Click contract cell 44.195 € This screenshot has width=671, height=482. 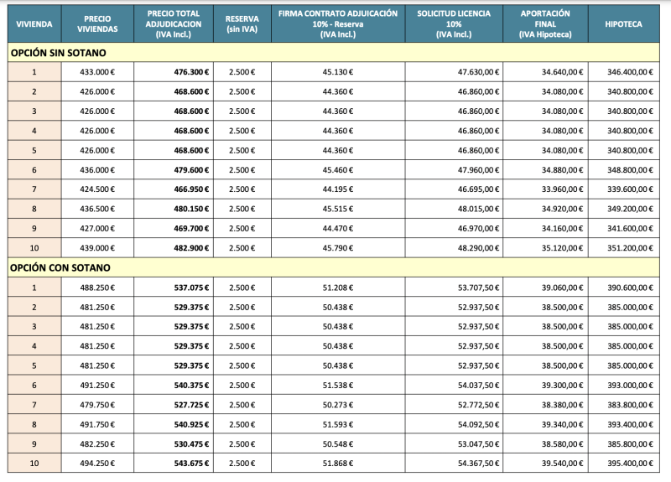(x=338, y=189)
